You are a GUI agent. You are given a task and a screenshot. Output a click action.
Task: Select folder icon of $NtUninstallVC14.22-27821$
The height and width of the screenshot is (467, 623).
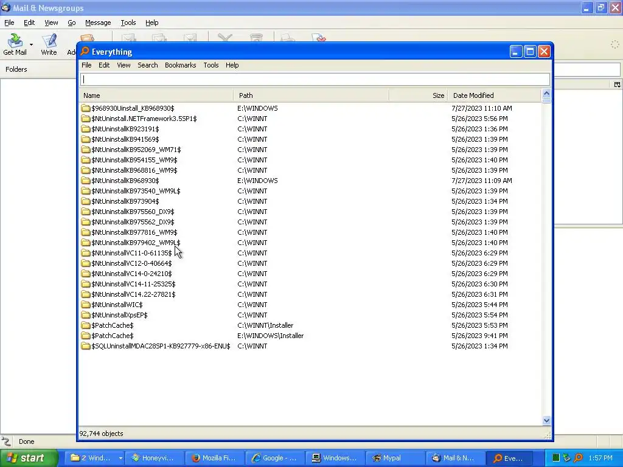(x=85, y=294)
